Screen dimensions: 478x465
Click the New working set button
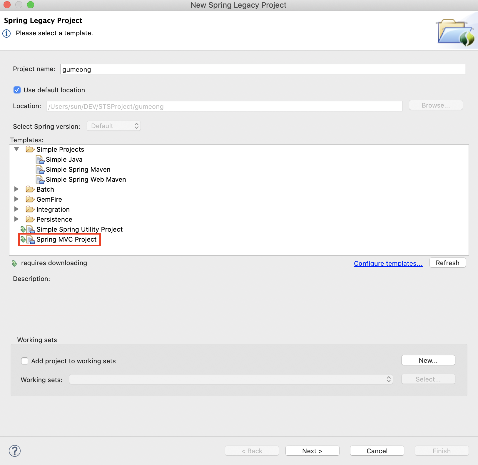click(x=428, y=360)
